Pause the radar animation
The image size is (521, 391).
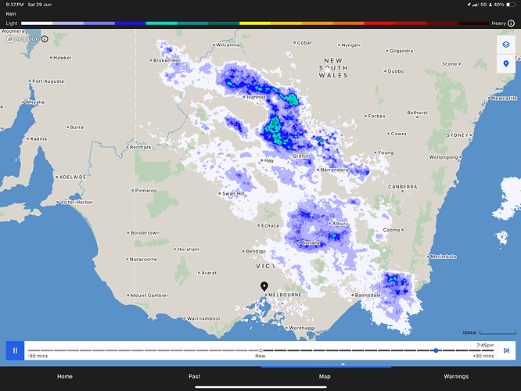tap(15, 350)
